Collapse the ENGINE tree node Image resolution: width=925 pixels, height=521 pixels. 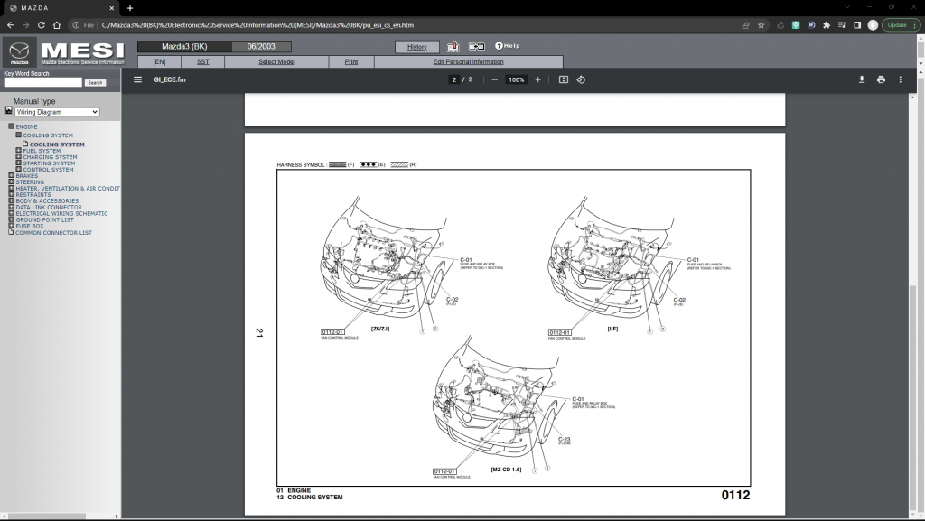tap(11, 126)
